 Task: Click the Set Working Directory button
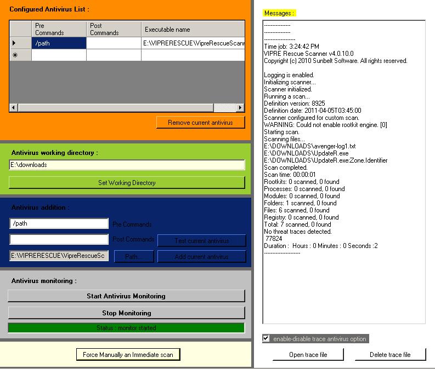pos(127,183)
